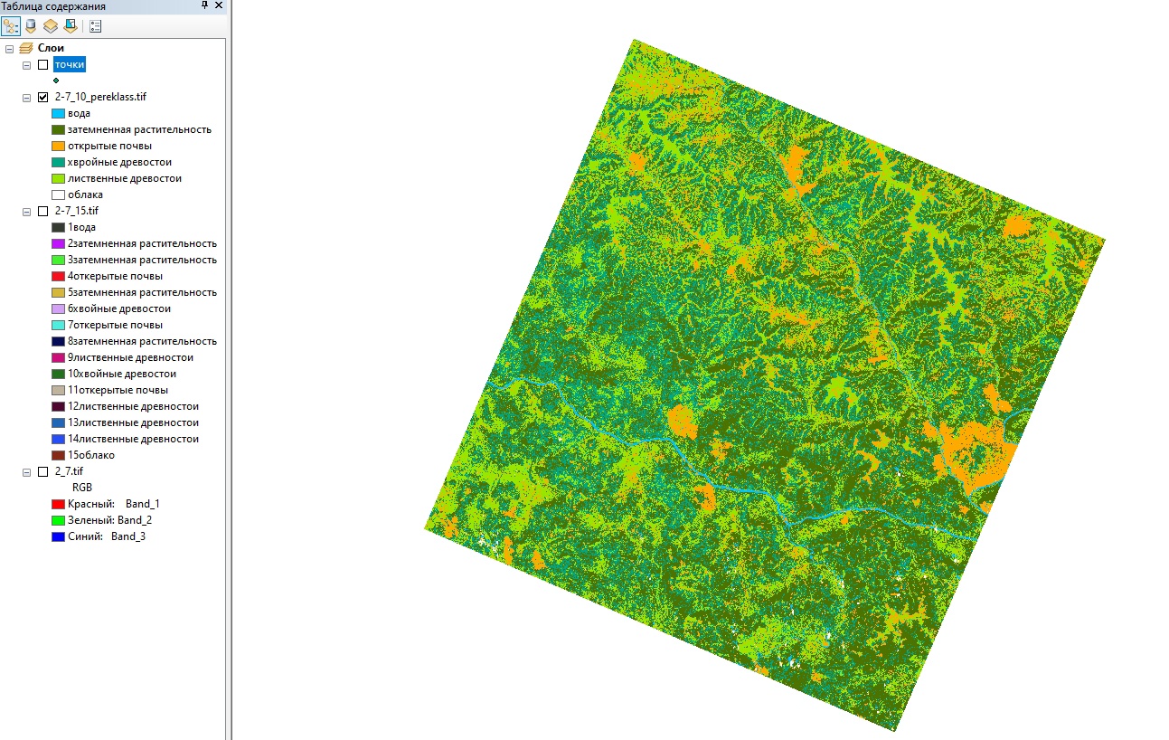This screenshot has width=1169, height=740.
Task: Click the "14лиственные древностои" label
Action: [134, 439]
